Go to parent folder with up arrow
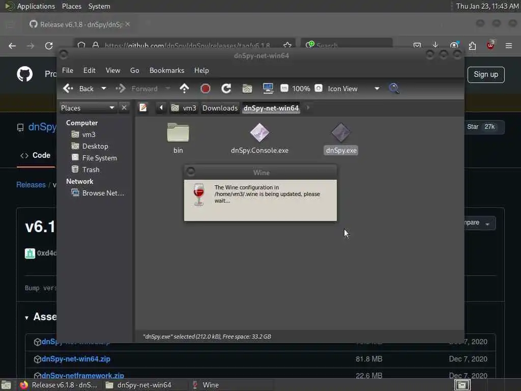Image resolution: width=521 pixels, height=391 pixels. pyautogui.click(x=184, y=89)
